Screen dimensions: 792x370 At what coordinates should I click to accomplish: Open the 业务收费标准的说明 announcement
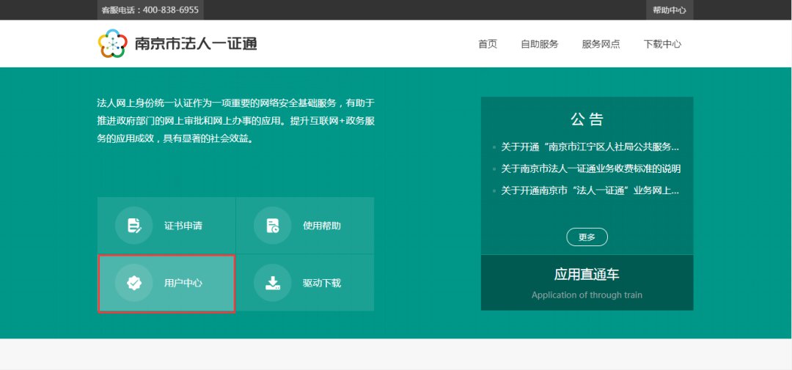pyautogui.click(x=590, y=169)
